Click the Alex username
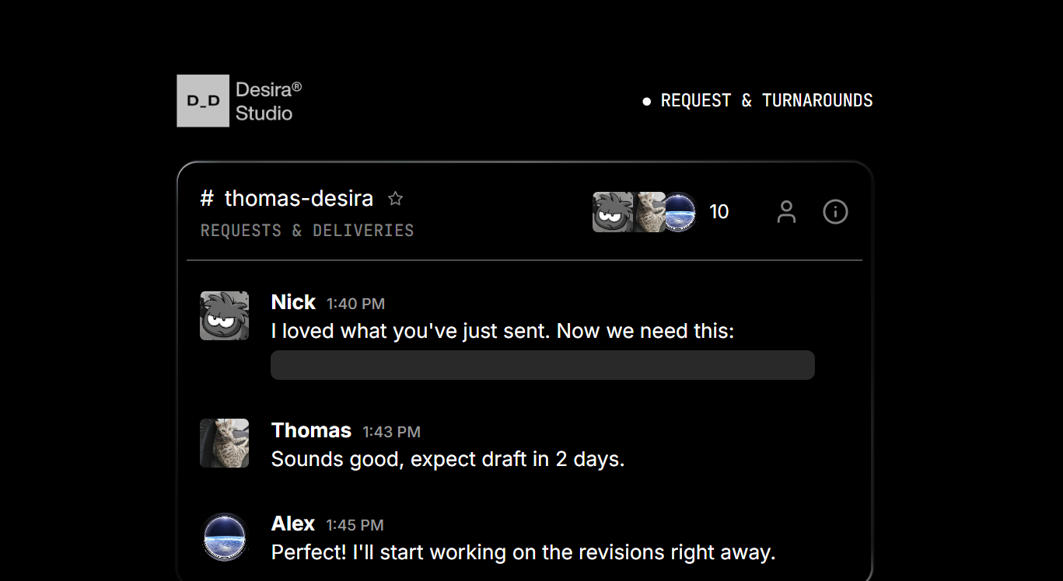Image resolution: width=1063 pixels, height=581 pixels. click(292, 524)
